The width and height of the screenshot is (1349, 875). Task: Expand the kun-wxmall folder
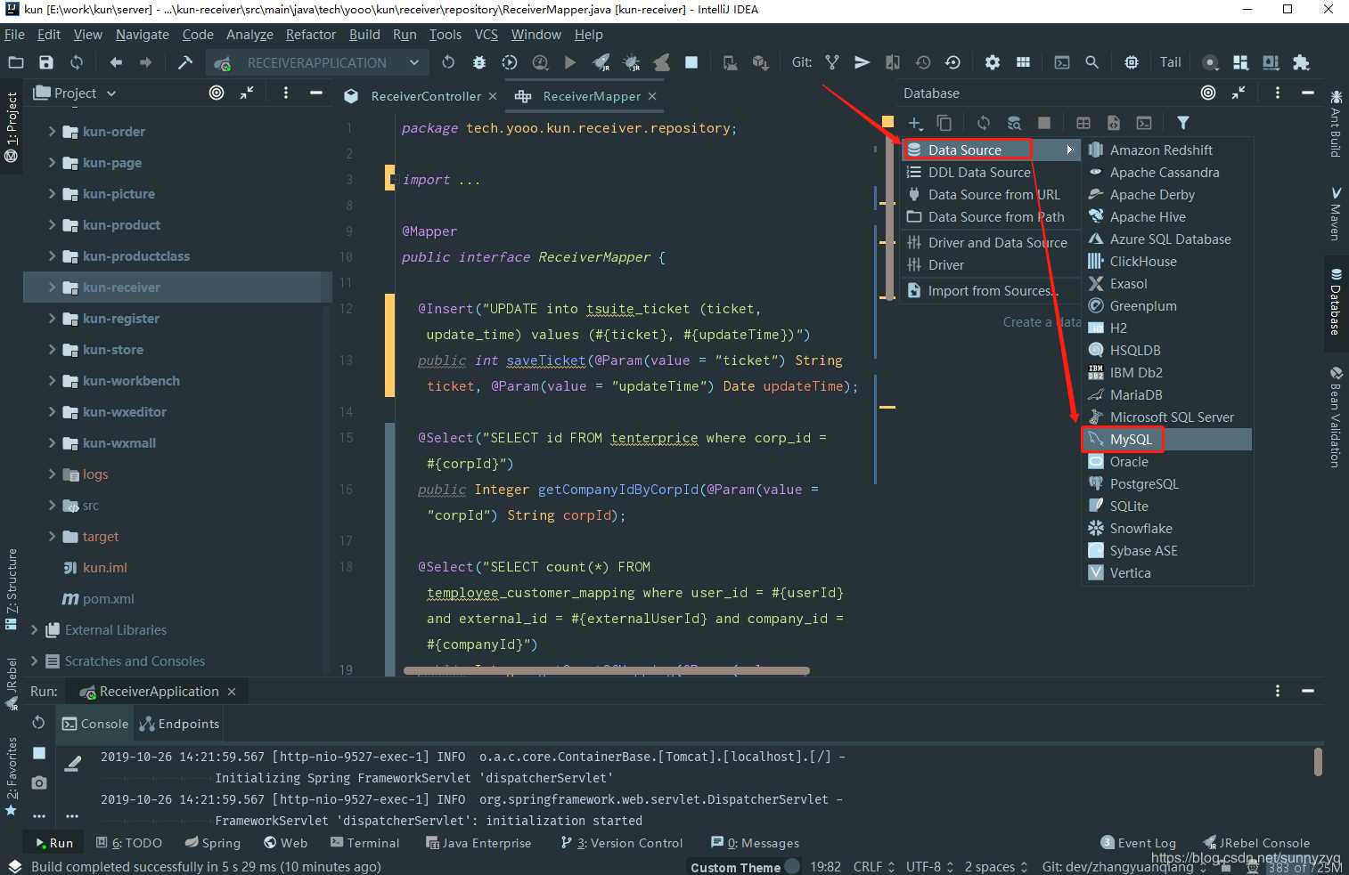point(52,442)
